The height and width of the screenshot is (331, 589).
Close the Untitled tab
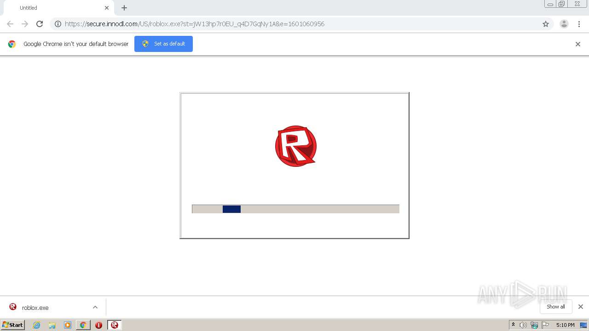pyautogui.click(x=107, y=8)
